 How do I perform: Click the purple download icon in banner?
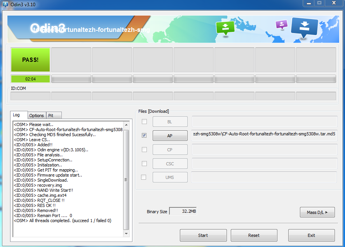point(281,25)
